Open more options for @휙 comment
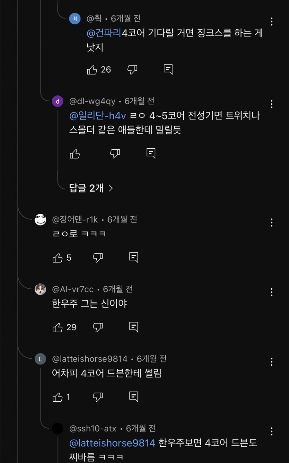Screen dimensions: 289x463 tap(272, 22)
